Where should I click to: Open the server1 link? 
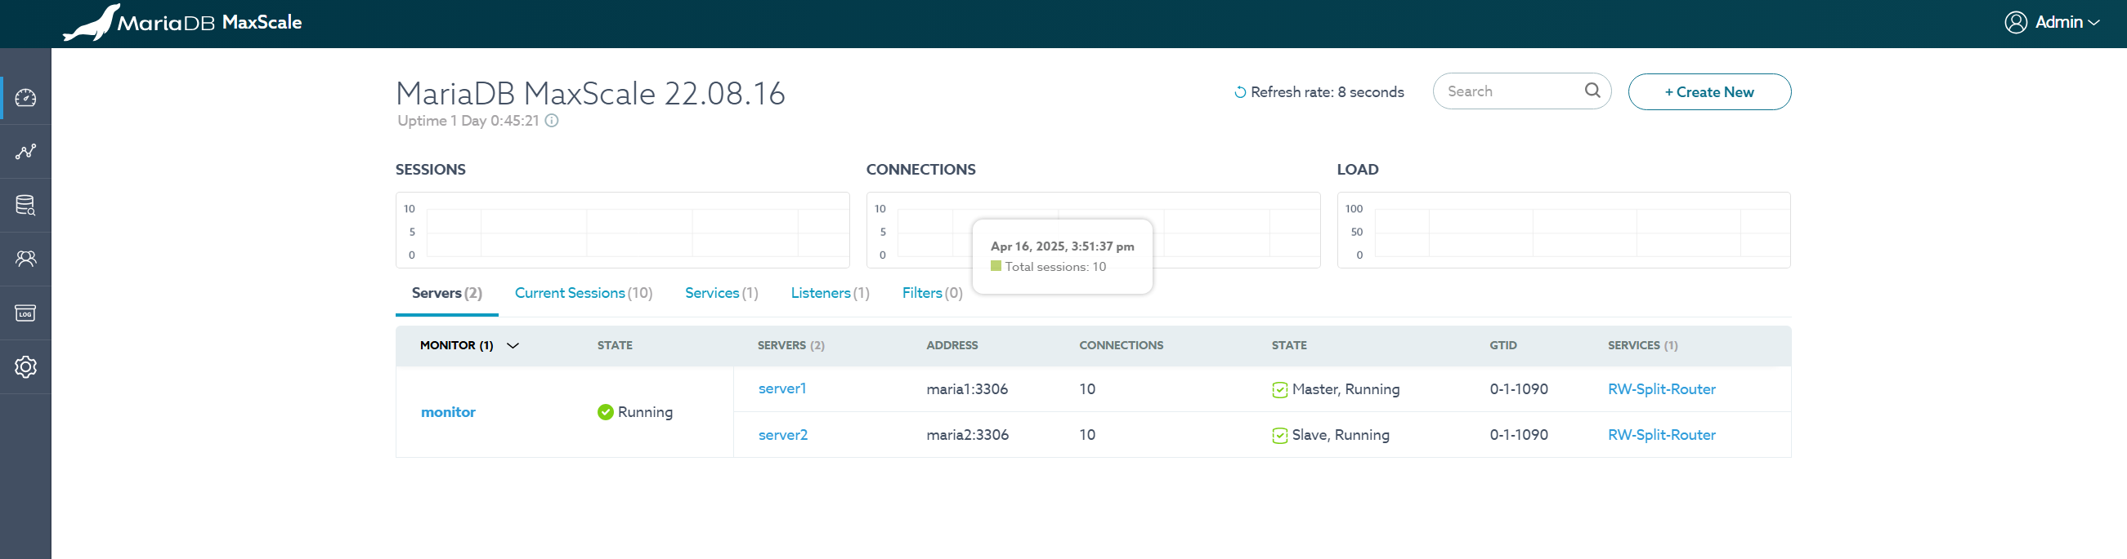[x=782, y=388]
